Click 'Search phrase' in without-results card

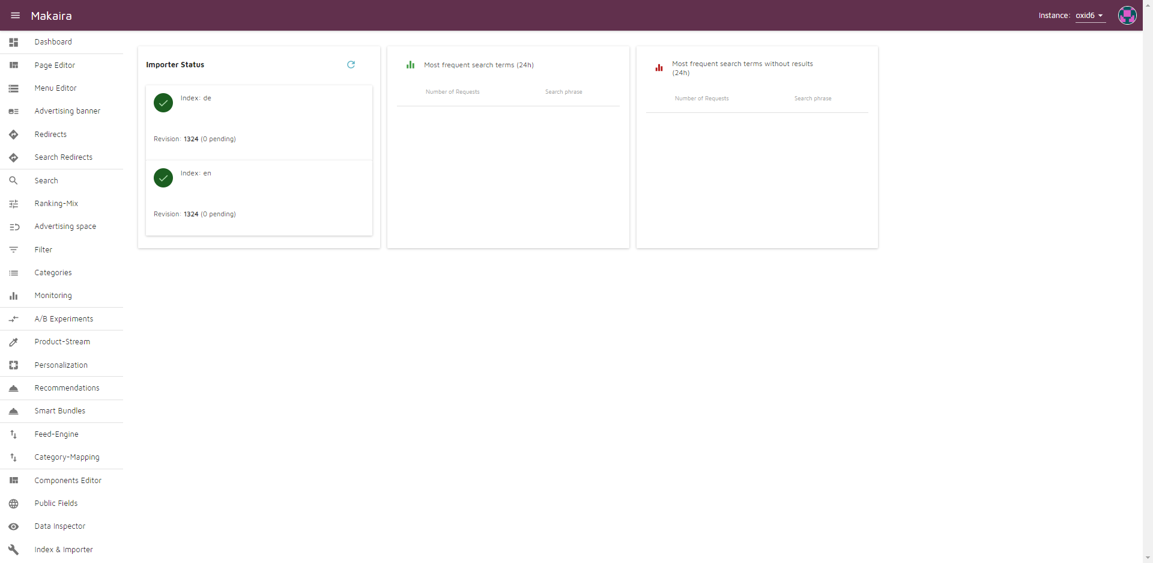coord(813,99)
